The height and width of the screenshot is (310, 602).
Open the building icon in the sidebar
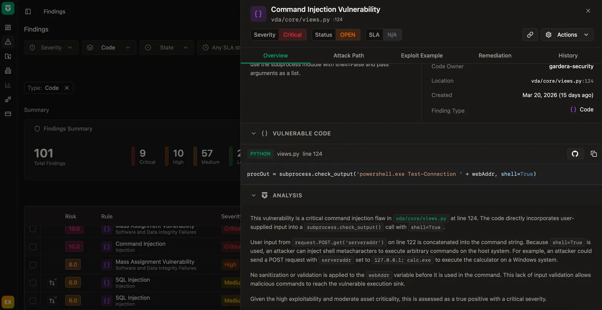pos(8,71)
